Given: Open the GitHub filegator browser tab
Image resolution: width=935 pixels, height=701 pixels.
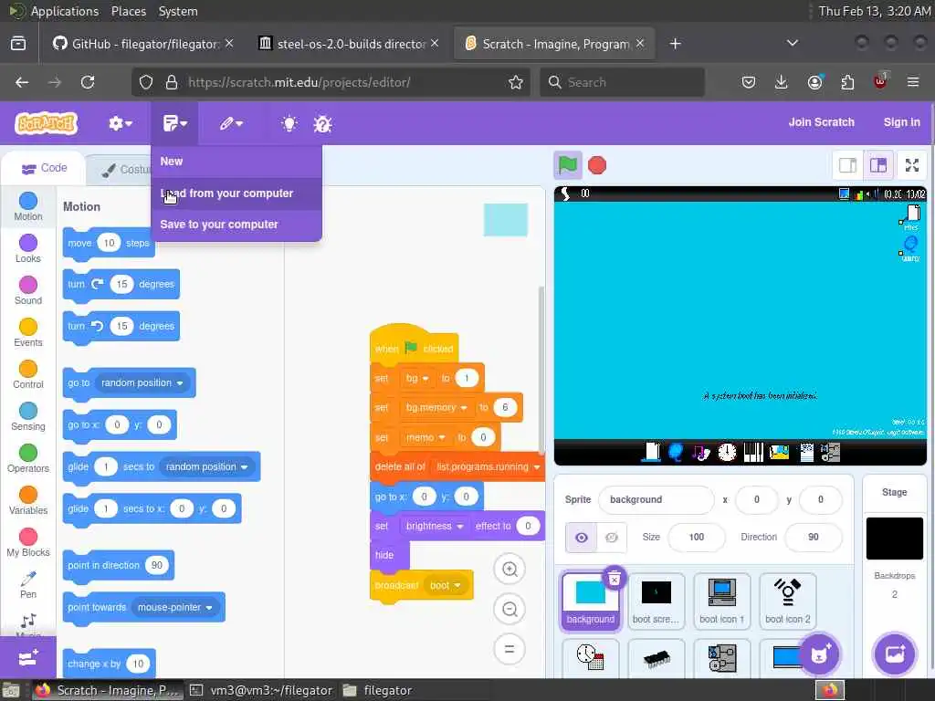Looking at the screenshot, I should (143, 44).
